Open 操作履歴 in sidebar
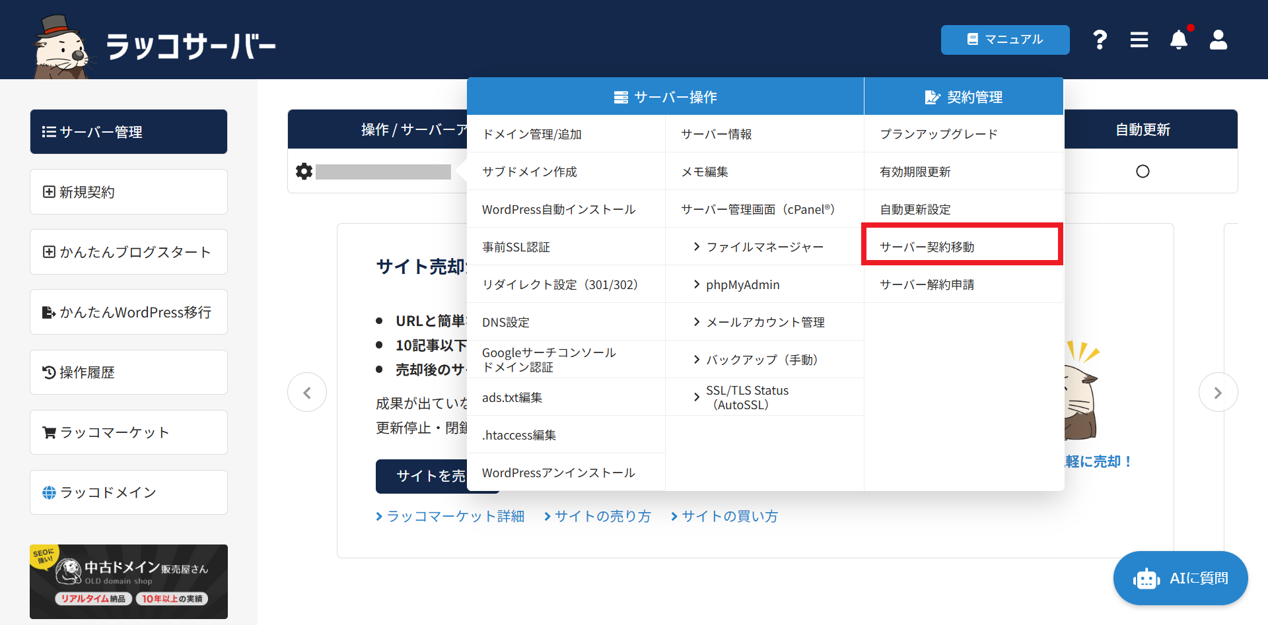This screenshot has height=625, width=1268. [129, 372]
